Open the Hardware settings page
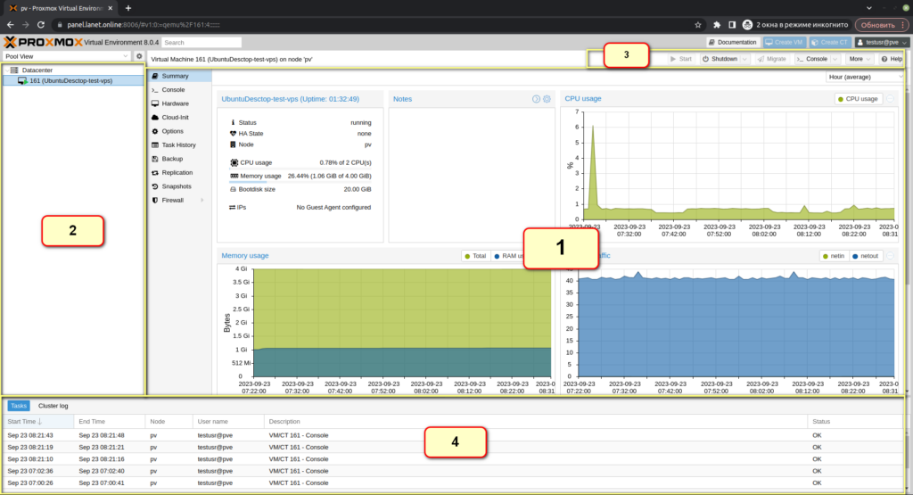The image size is (913, 495). [175, 103]
